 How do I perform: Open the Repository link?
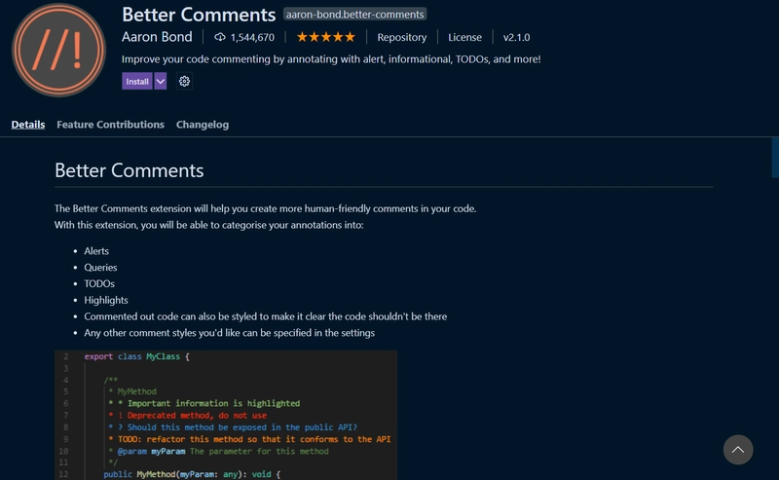[402, 37]
